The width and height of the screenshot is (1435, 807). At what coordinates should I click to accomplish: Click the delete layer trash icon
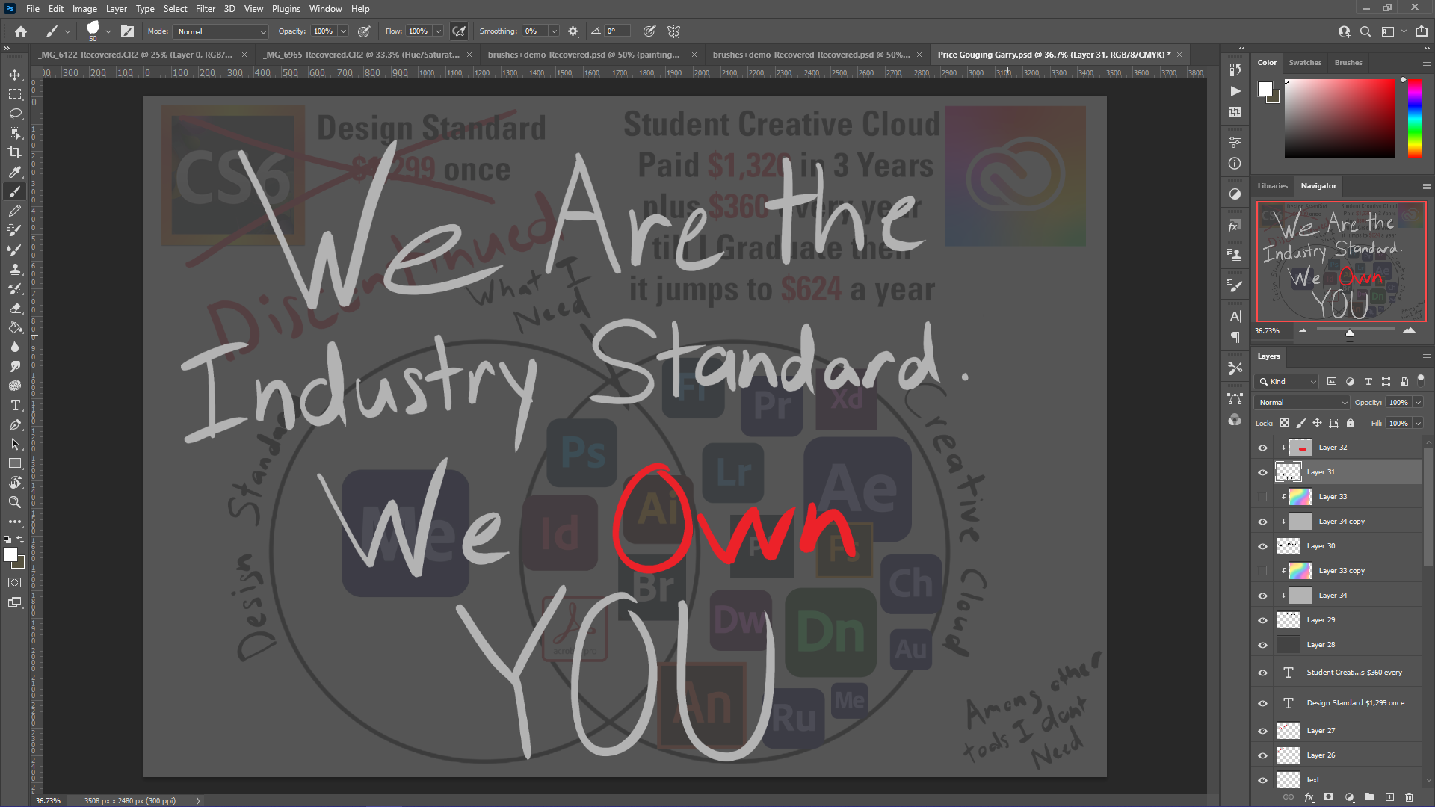click(x=1410, y=797)
